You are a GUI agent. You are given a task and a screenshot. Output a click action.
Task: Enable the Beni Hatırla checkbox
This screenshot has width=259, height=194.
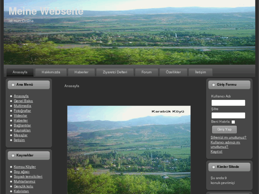point(233,122)
